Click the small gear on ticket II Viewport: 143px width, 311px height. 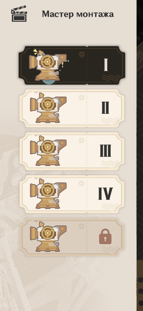click(81, 97)
